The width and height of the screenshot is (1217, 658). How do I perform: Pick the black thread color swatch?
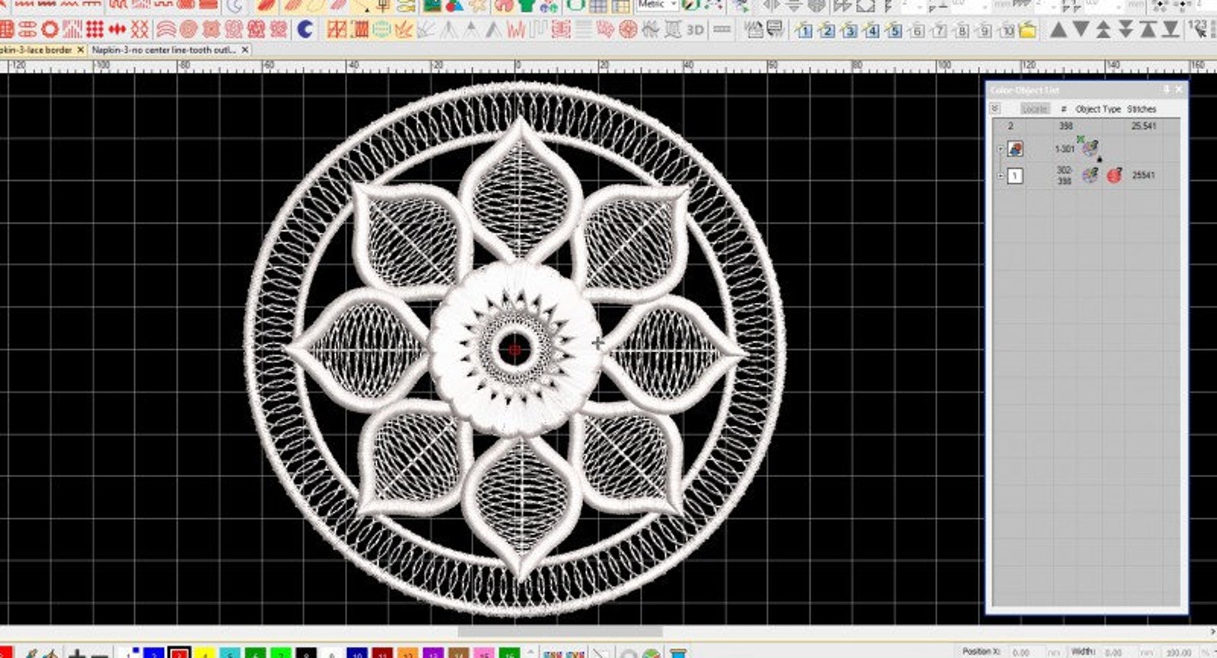tap(306, 653)
